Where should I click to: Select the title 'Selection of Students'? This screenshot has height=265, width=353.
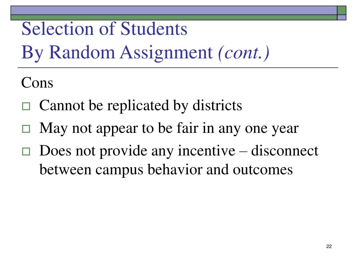point(104,29)
